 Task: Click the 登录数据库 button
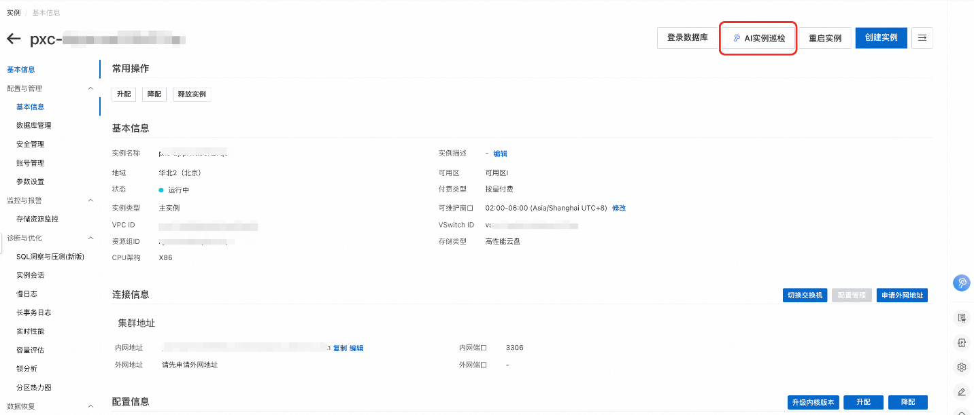point(687,38)
